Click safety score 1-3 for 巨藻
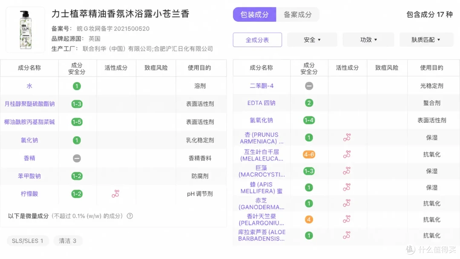The height and width of the screenshot is (259, 460). 309,171
